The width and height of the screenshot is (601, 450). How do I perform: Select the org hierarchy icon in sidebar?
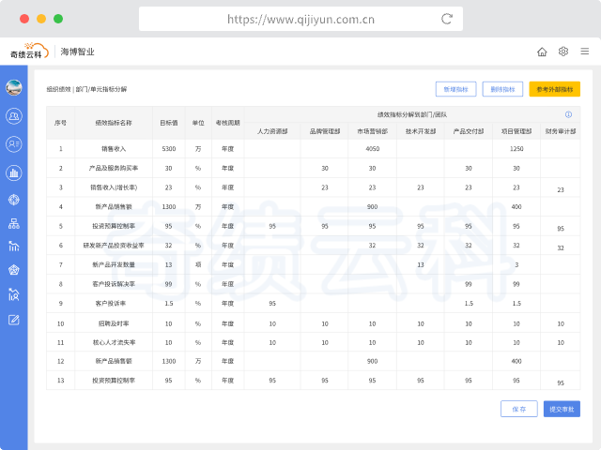14,224
